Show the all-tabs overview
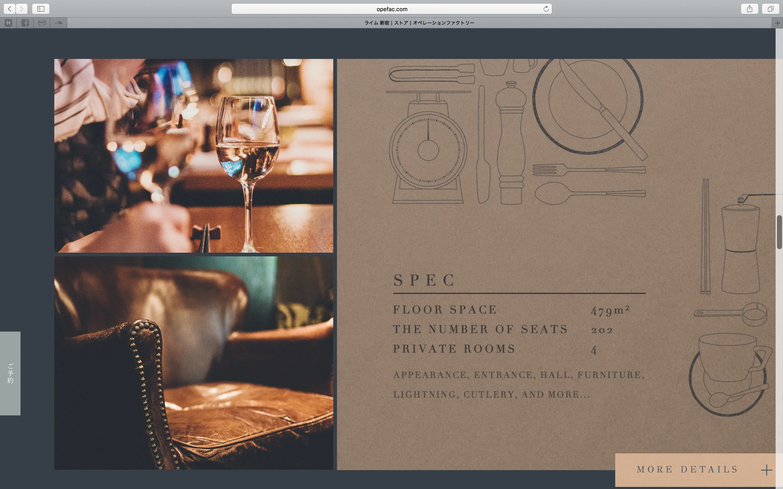Image resolution: width=783 pixels, height=489 pixels. tap(770, 9)
